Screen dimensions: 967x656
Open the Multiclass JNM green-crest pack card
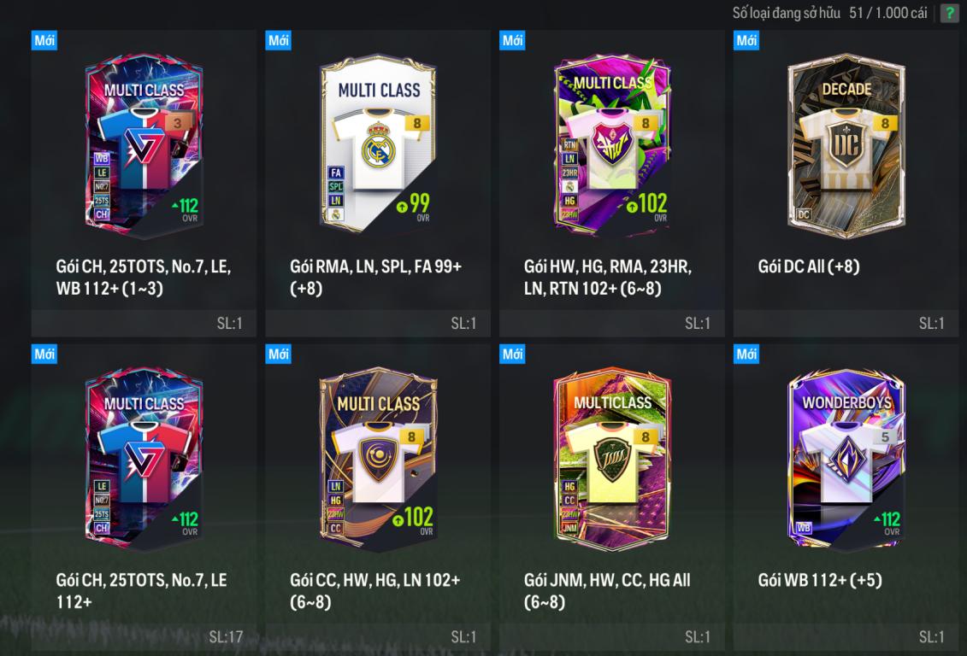tap(612, 459)
